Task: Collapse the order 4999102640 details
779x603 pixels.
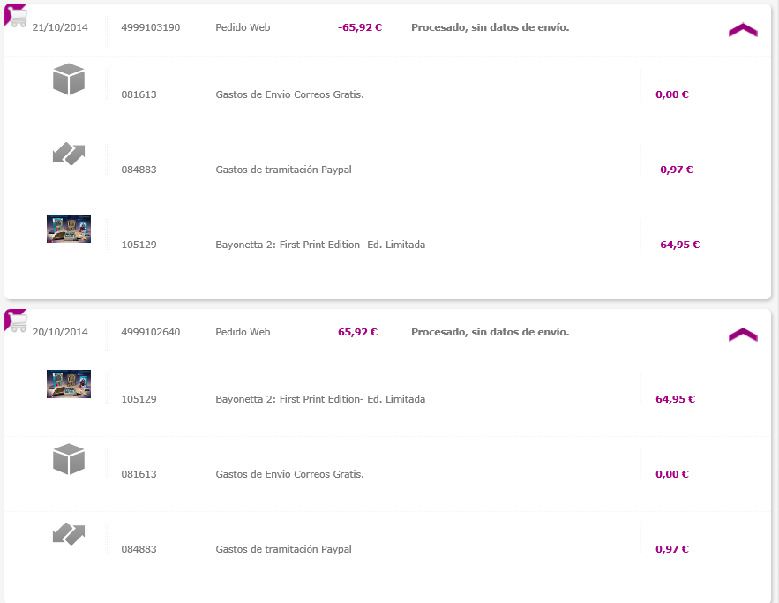Action: tap(743, 335)
